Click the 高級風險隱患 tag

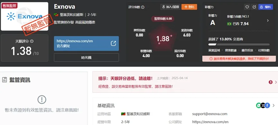85,22
